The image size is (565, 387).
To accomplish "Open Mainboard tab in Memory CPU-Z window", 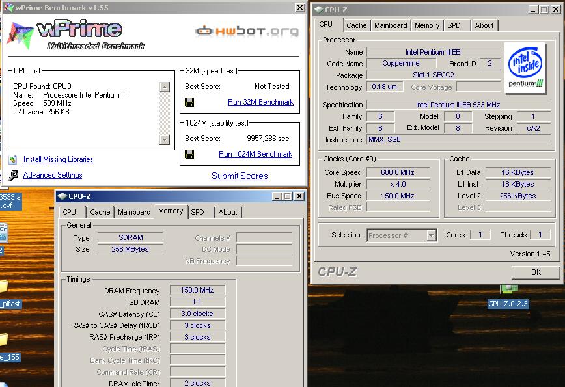I will (x=134, y=213).
